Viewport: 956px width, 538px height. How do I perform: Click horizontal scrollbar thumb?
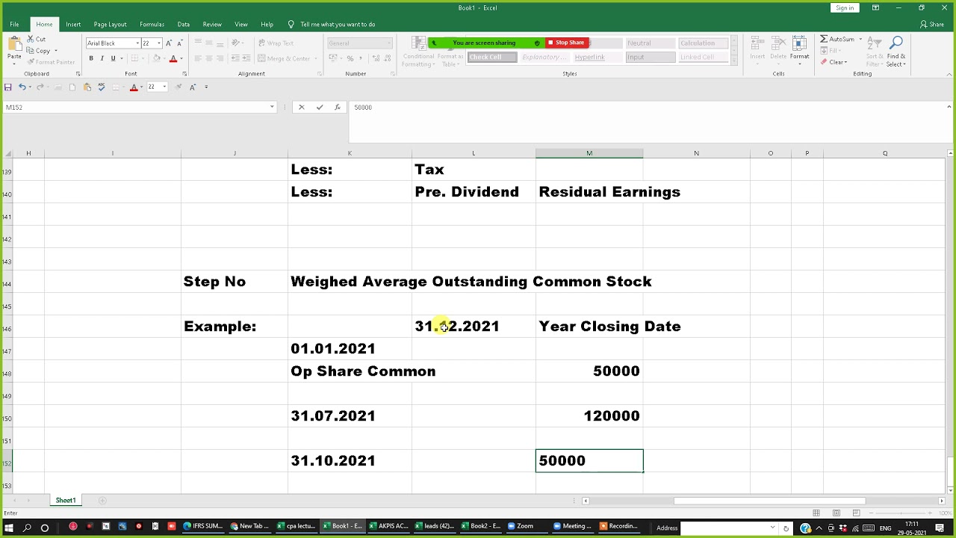[769, 501]
